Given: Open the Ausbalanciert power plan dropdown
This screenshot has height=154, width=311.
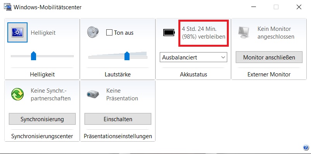Looking at the screenshot, I should tap(194, 57).
